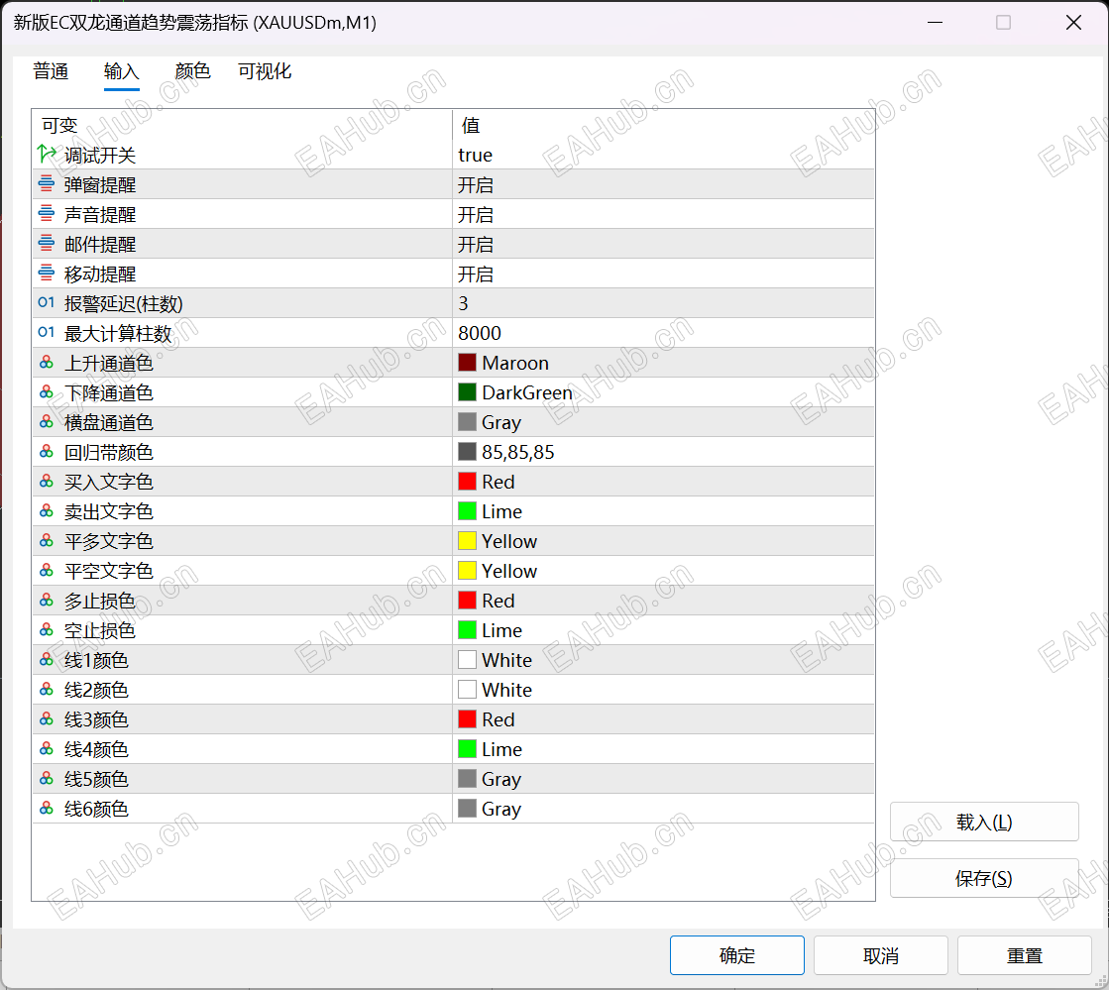Click the enum icon beside 移动提醒
Screen dimensions: 1109x990
46,273
